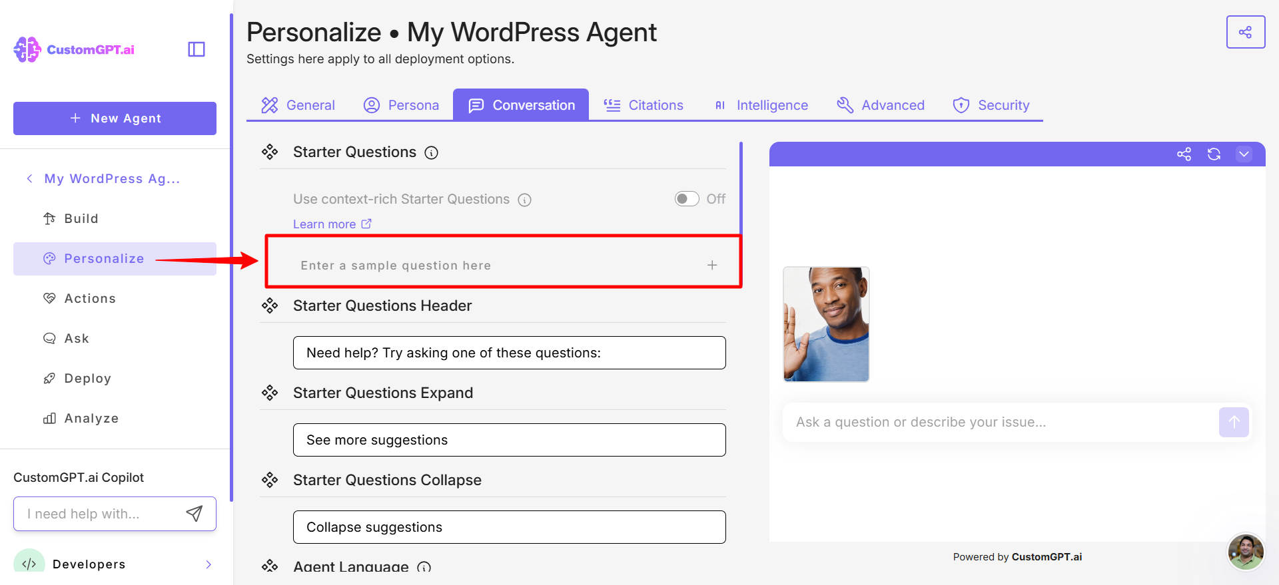This screenshot has height=585, width=1279.
Task: Click the user avatar at bottom right
Action: (x=1246, y=552)
